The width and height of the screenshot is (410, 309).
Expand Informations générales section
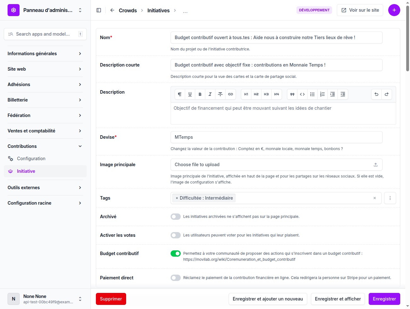tap(45, 54)
